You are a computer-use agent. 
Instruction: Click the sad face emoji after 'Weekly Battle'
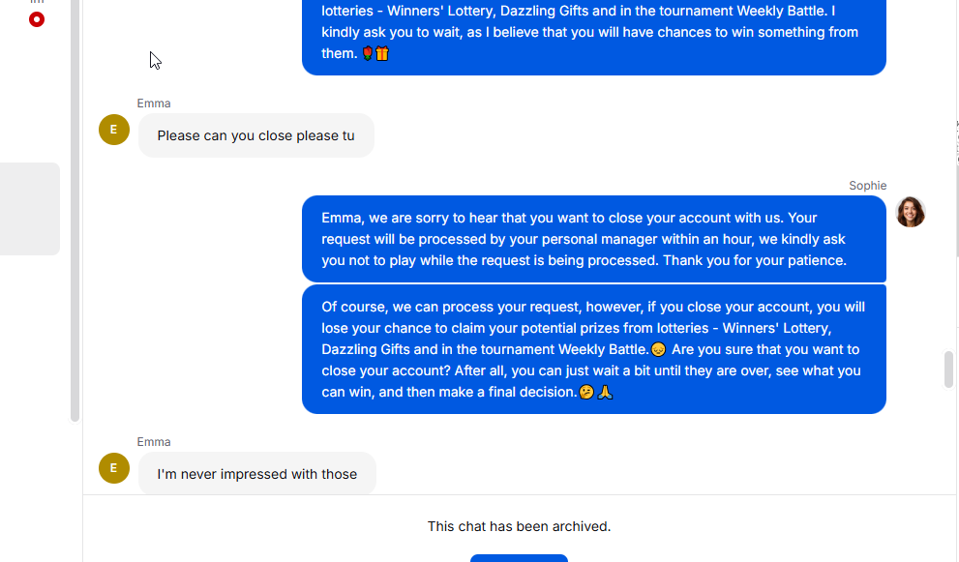[x=659, y=349]
